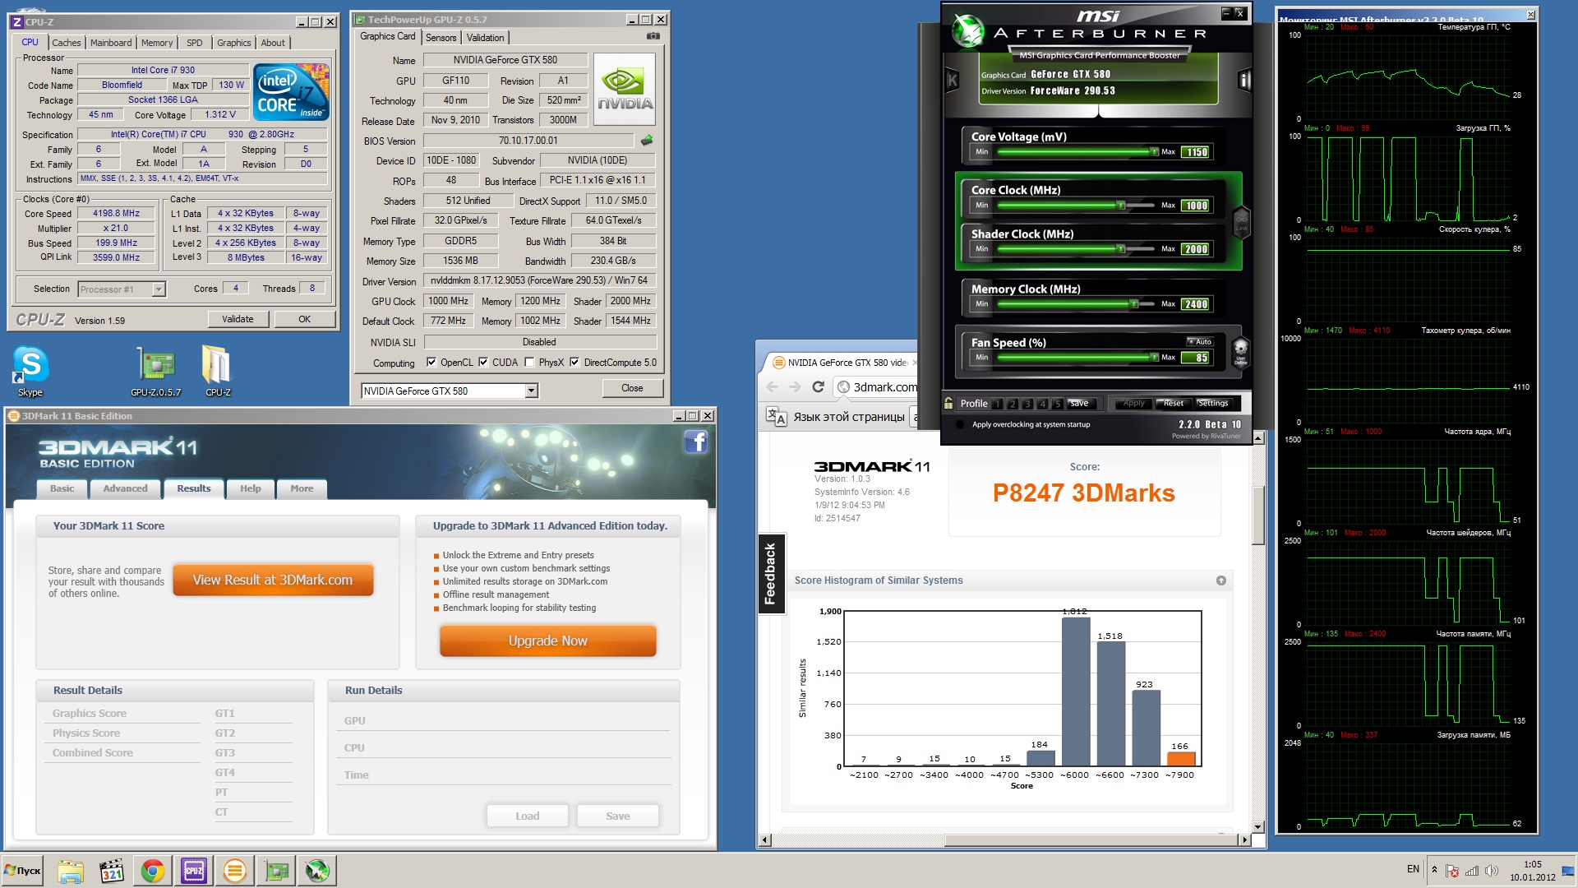Click Windows Explorer taskbar icon
The image size is (1578, 888).
pos(71,871)
